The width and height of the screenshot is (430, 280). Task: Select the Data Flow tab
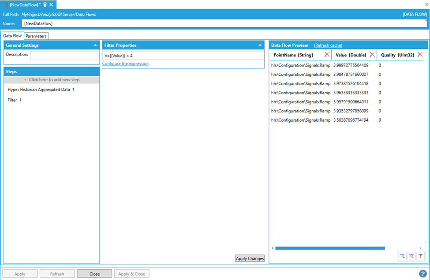point(12,36)
